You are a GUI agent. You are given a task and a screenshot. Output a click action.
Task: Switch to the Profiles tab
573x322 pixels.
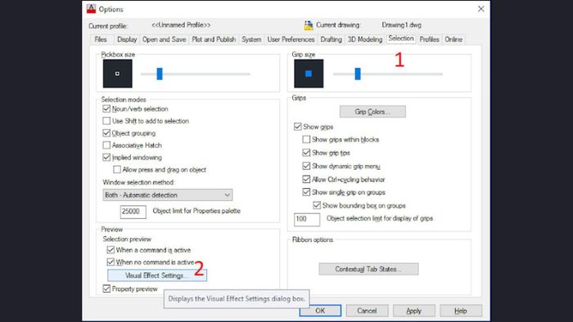point(429,39)
